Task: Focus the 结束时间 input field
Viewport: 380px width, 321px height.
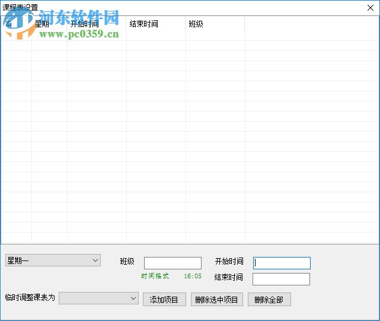Action: (x=281, y=279)
